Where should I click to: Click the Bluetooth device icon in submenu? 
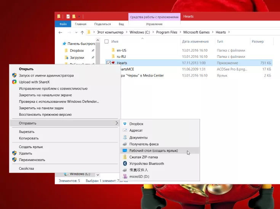point(125,163)
